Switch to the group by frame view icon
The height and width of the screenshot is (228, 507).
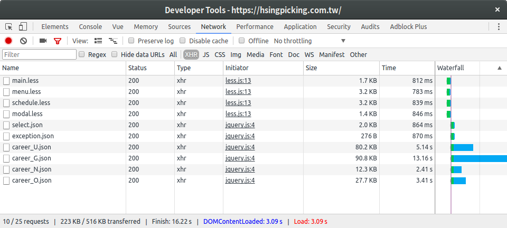pos(113,41)
